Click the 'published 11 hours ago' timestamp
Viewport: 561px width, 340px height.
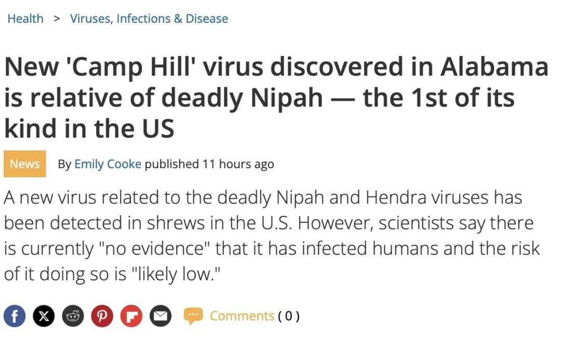[209, 164]
